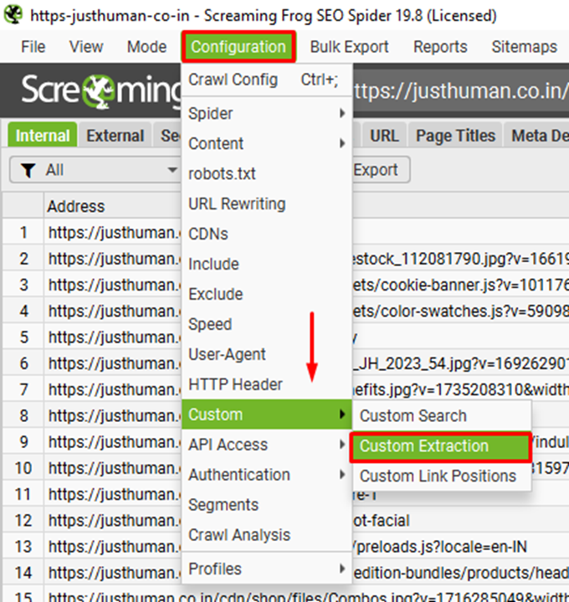Image resolution: width=569 pixels, height=602 pixels.
Task: Choose Custom Link Positions from submenu
Action: [442, 476]
